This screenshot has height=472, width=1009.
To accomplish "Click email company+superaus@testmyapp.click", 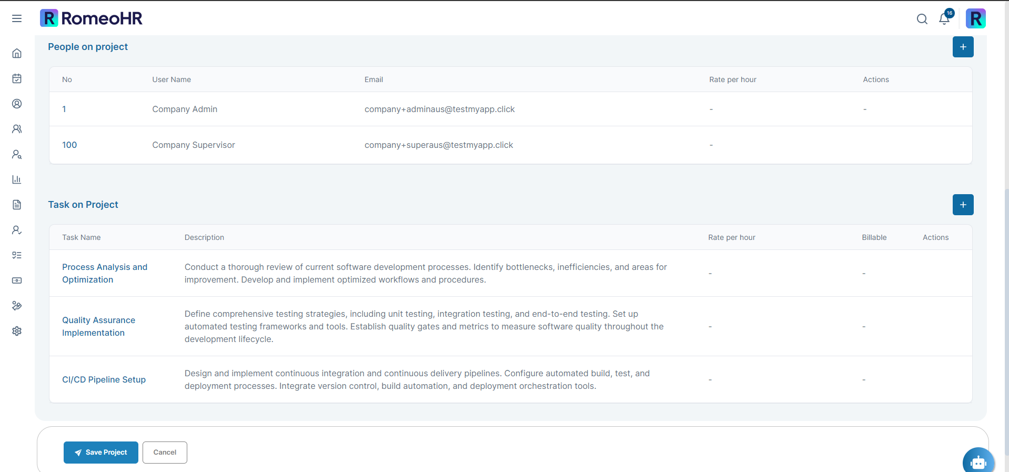I will tap(439, 145).
